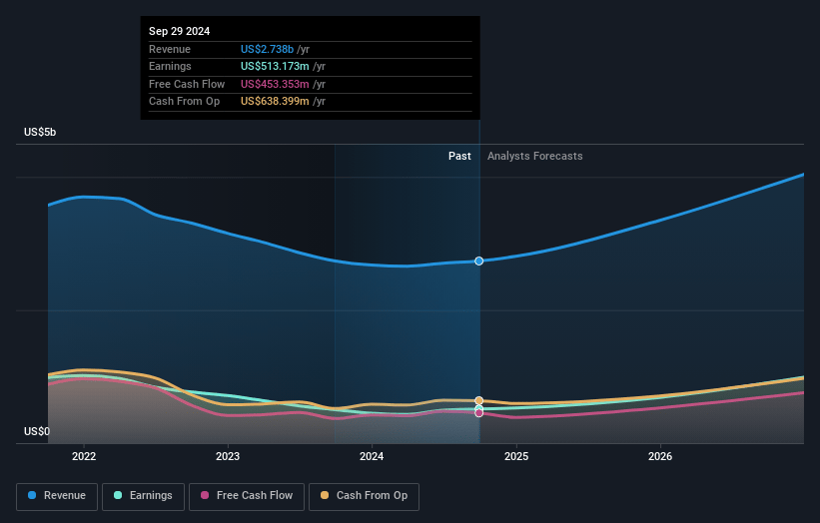Click the Cash From Op label in tooltip
This screenshot has width=820, height=523.
click(184, 102)
